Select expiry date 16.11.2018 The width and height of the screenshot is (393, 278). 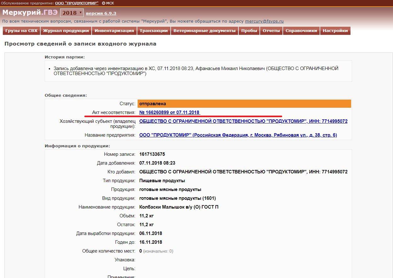coord(151,242)
